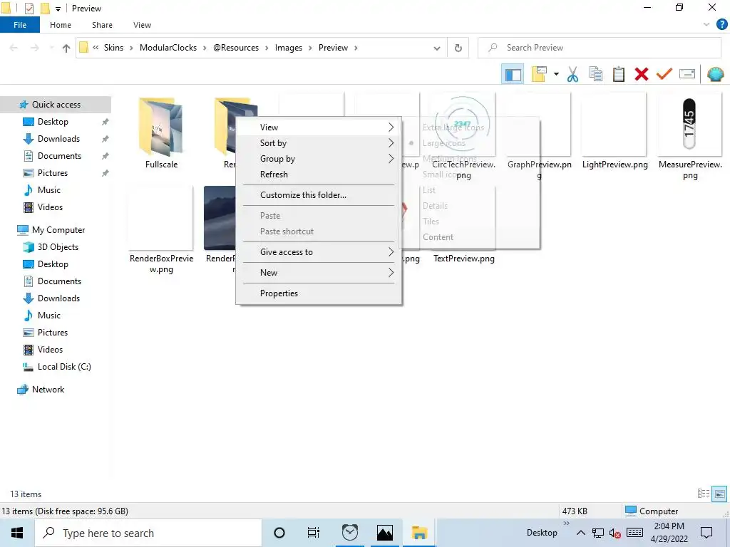Open Cortana circle icon on taskbar
The image size is (730, 547).
[x=279, y=533]
